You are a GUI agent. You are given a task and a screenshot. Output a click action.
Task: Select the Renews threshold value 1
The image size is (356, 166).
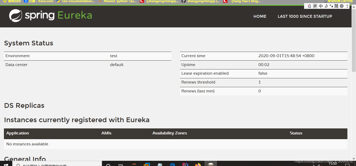tap(260, 82)
